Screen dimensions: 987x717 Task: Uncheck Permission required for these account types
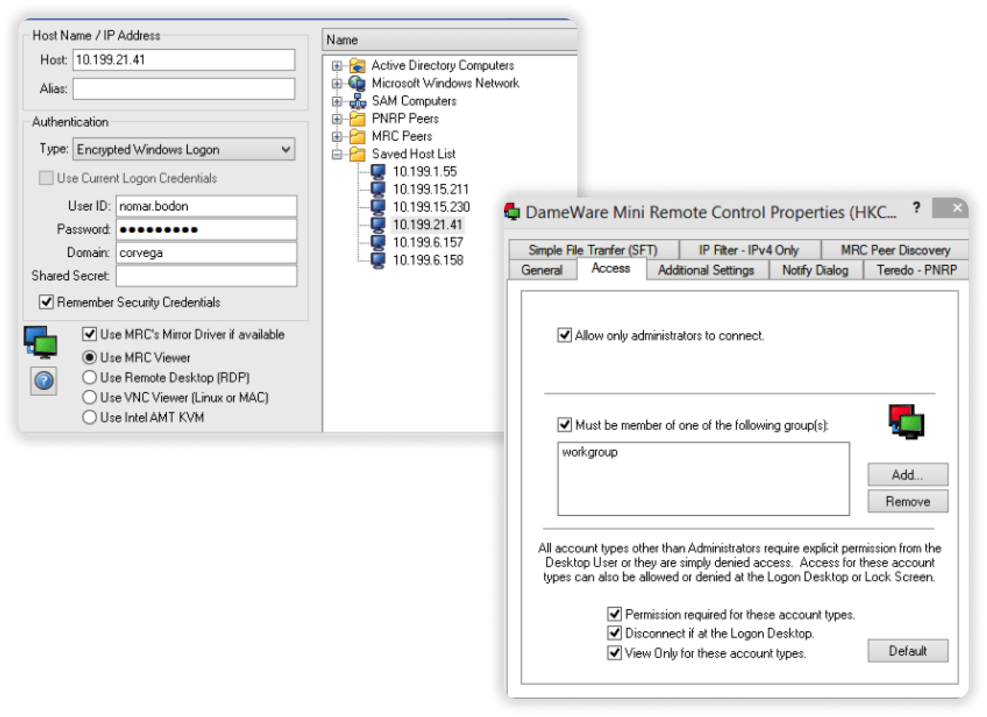click(614, 614)
